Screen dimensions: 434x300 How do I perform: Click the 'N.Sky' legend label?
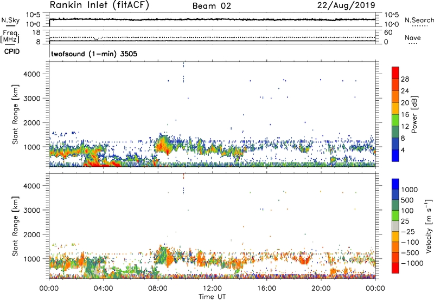pos(10,20)
